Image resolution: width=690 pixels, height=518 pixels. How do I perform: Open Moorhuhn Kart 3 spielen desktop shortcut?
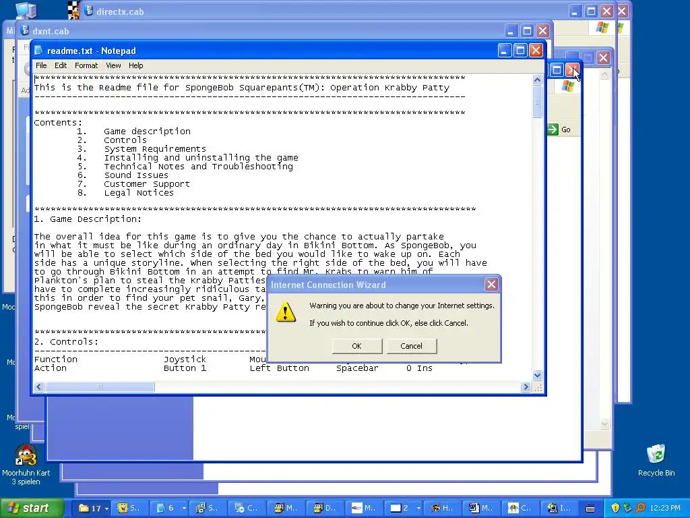point(26,464)
